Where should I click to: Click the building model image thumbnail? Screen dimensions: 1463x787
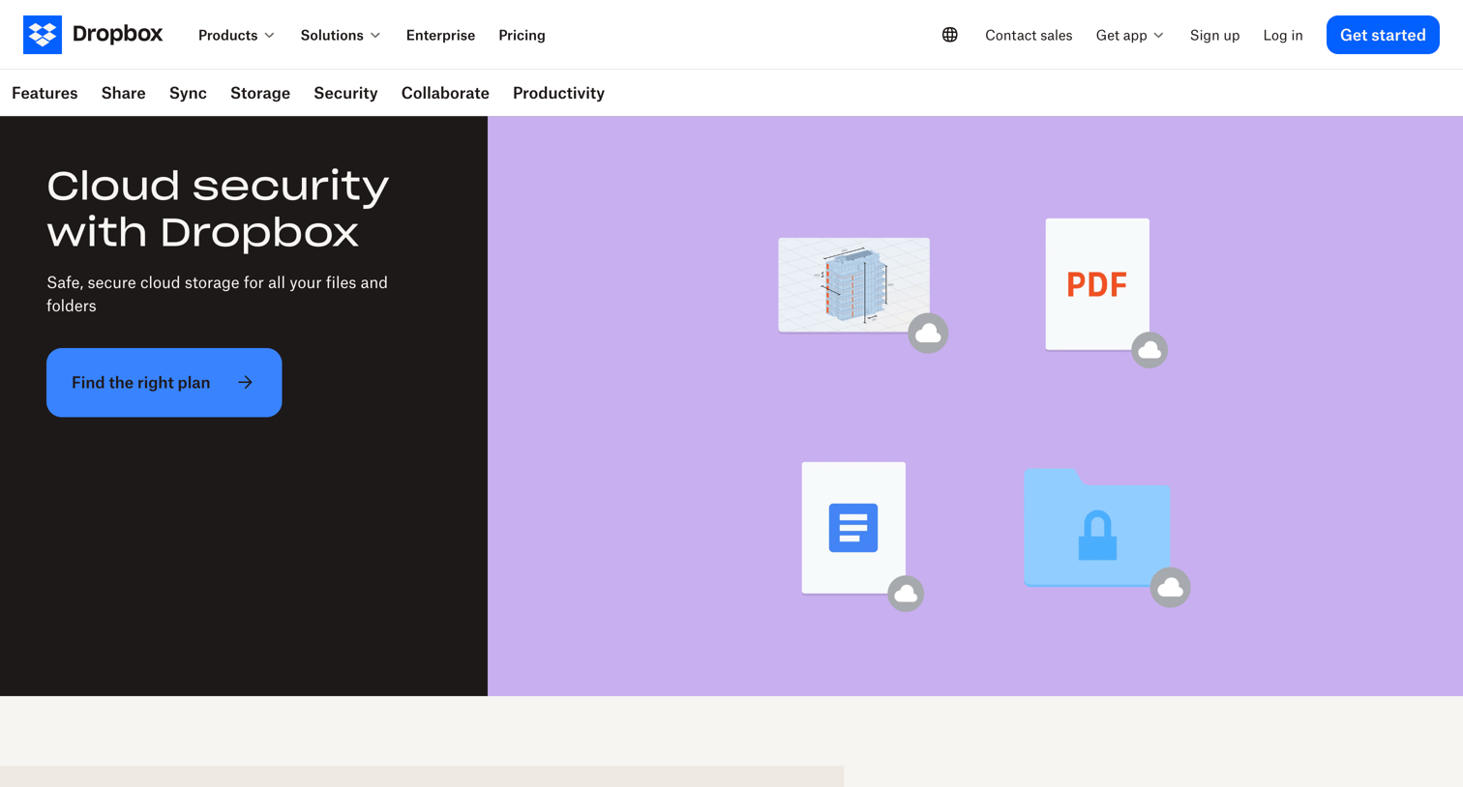click(x=854, y=285)
